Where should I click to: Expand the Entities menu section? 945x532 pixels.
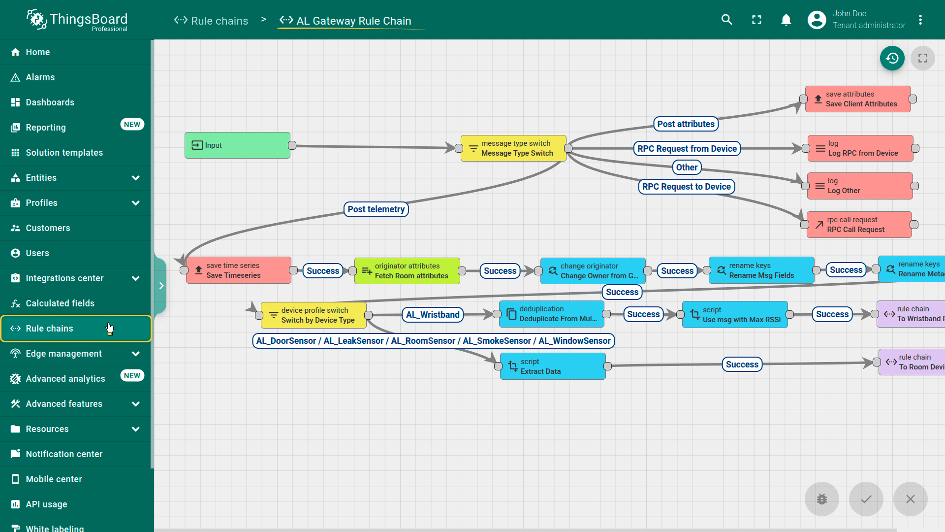click(135, 178)
